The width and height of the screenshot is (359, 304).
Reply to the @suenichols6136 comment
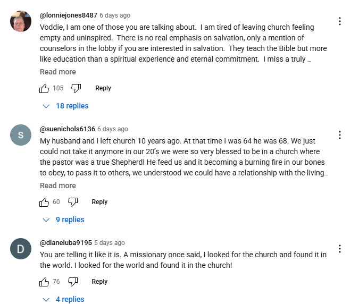tap(99, 202)
